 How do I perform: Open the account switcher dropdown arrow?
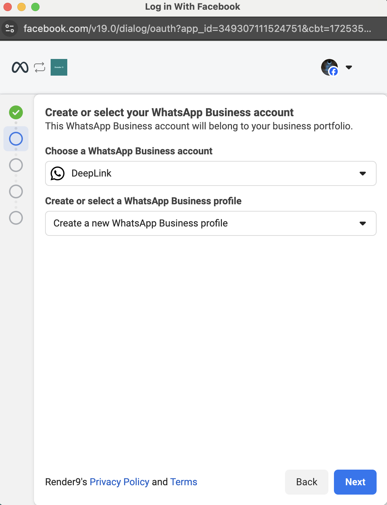[x=349, y=67]
